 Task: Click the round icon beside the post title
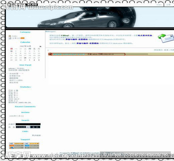(50, 54)
